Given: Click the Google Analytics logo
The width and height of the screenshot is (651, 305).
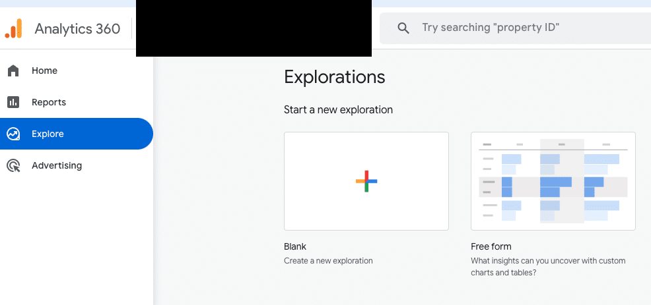Looking at the screenshot, I should point(14,28).
